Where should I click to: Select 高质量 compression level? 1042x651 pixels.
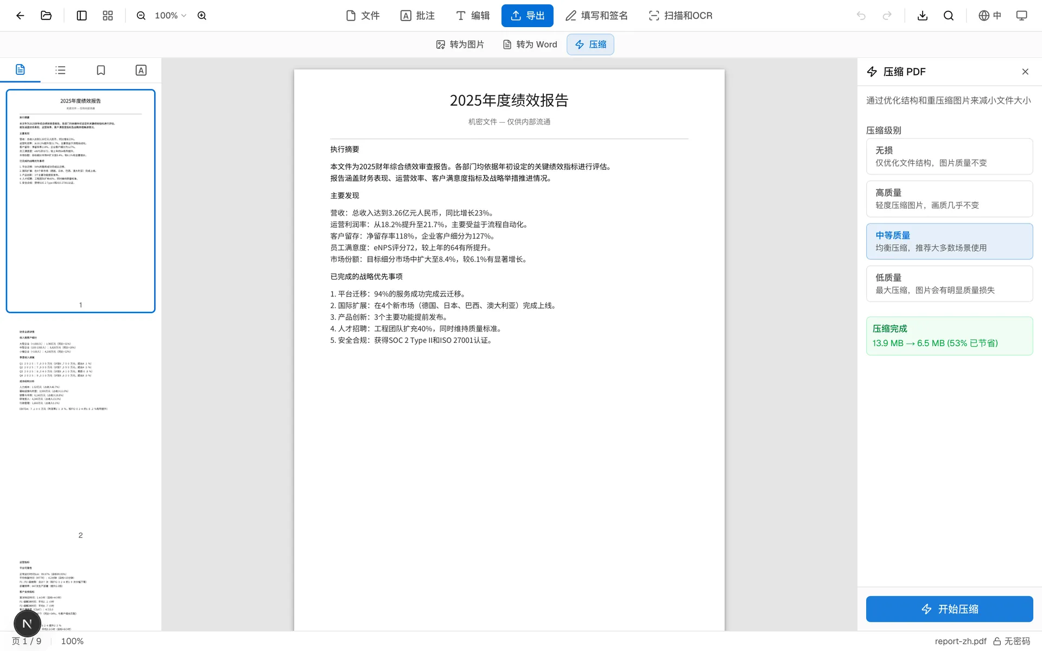coord(949,199)
